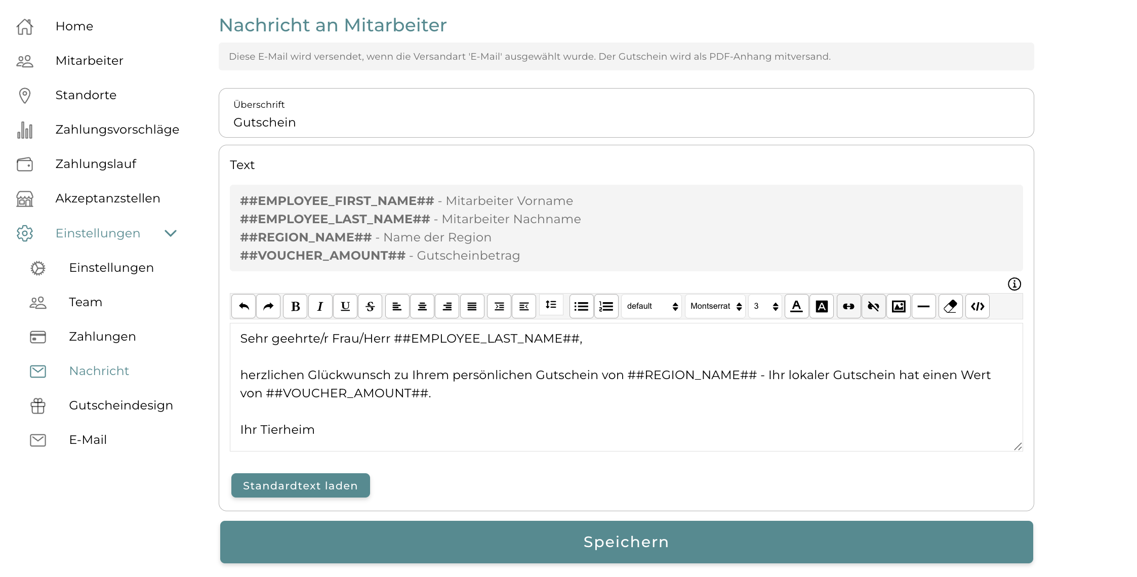
Task: Insert an image into the message
Action: pyautogui.click(x=899, y=306)
